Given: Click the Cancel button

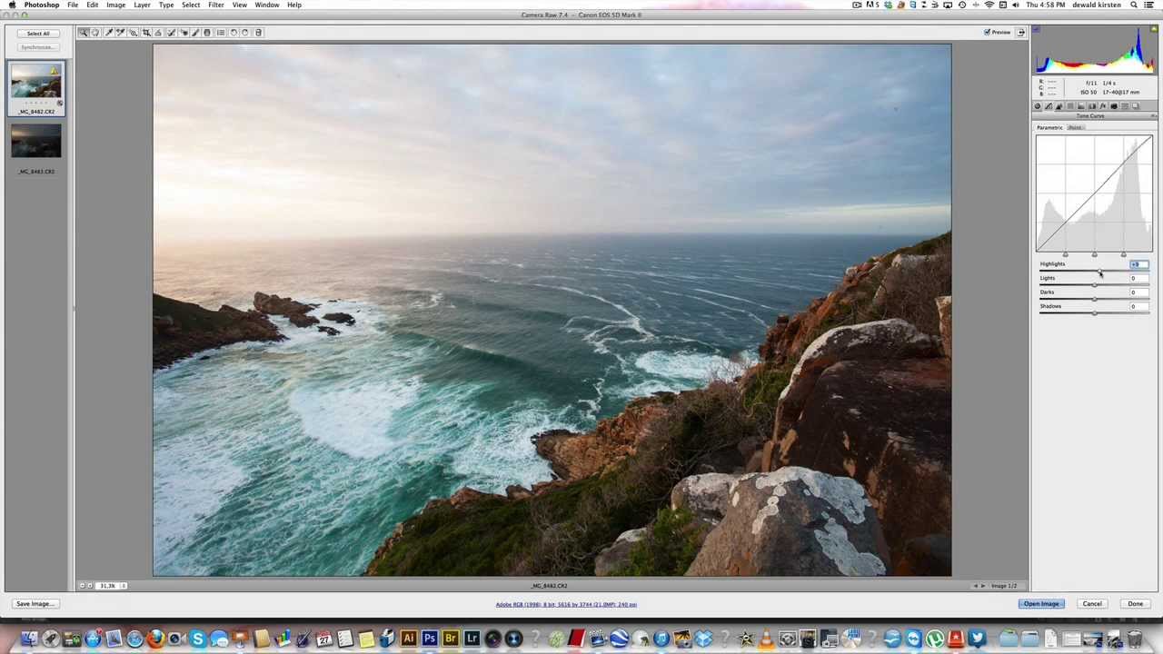Looking at the screenshot, I should pos(1092,604).
